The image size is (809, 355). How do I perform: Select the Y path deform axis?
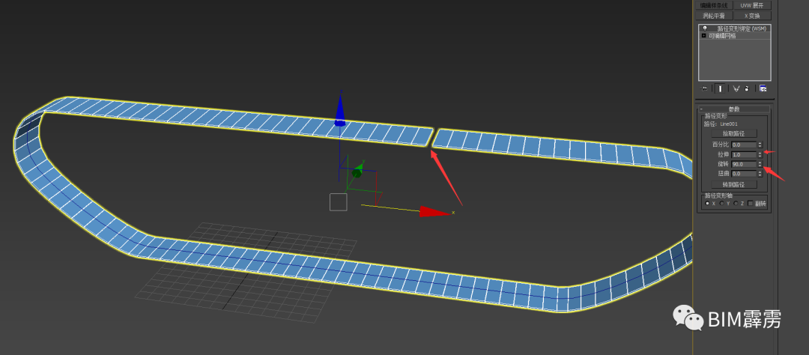pyautogui.click(x=722, y=203)
